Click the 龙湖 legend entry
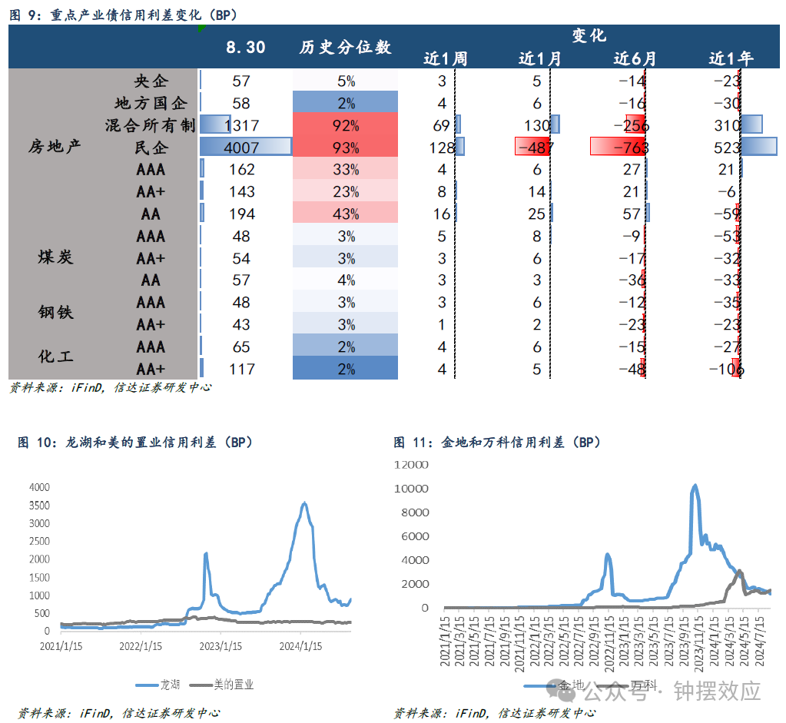This screenshot has width=786, height=723. point(158,685)
